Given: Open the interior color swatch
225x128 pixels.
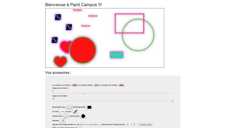Looking at the screenshot, I should click(97, 85).
